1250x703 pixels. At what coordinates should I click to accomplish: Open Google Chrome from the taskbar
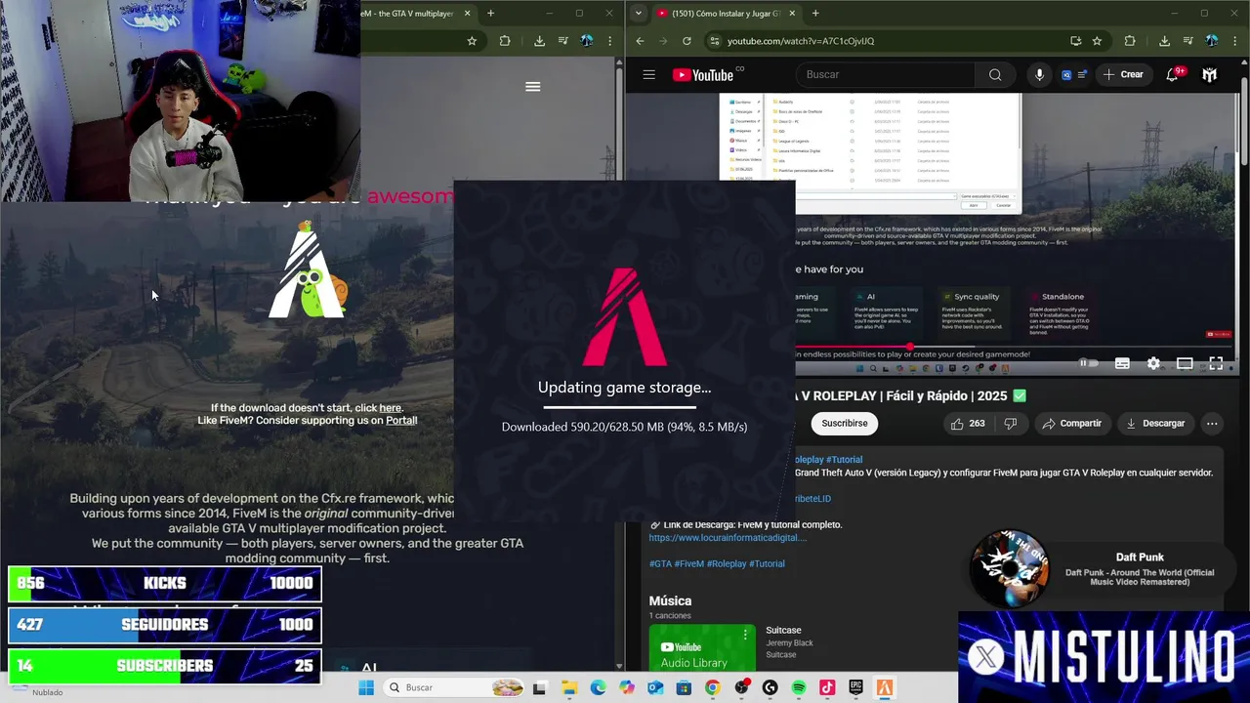pos(712,687)
